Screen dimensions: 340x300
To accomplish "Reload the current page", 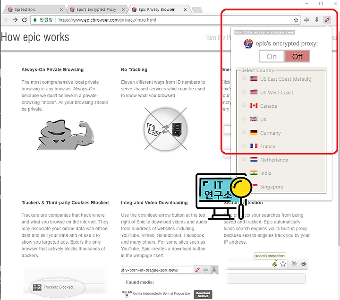I will click(x=25, y=20).
